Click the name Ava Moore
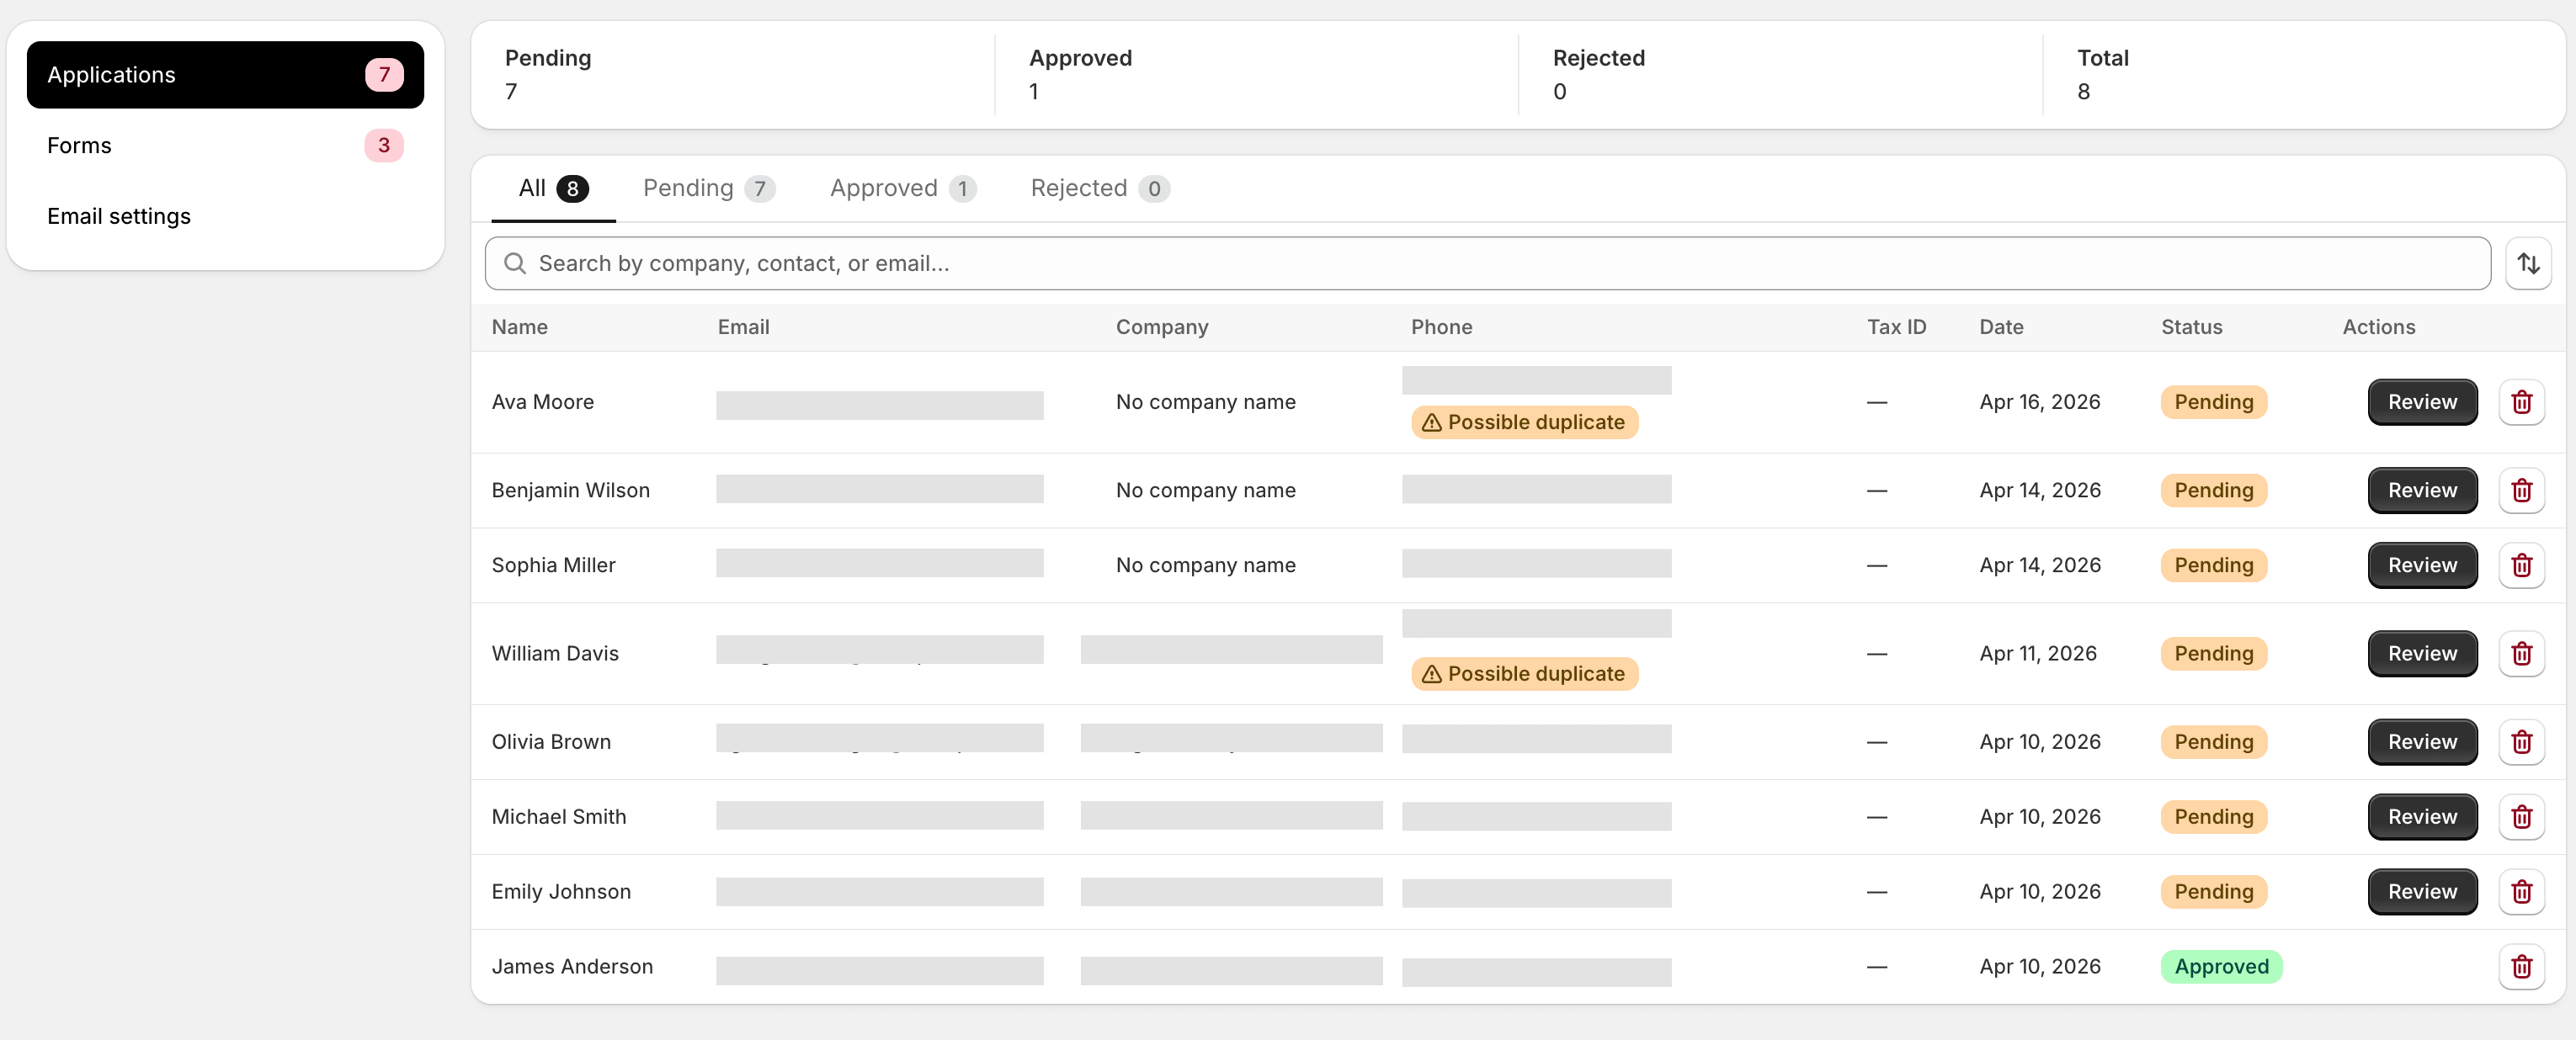The image size is (2576, 1040). (542, 402)
